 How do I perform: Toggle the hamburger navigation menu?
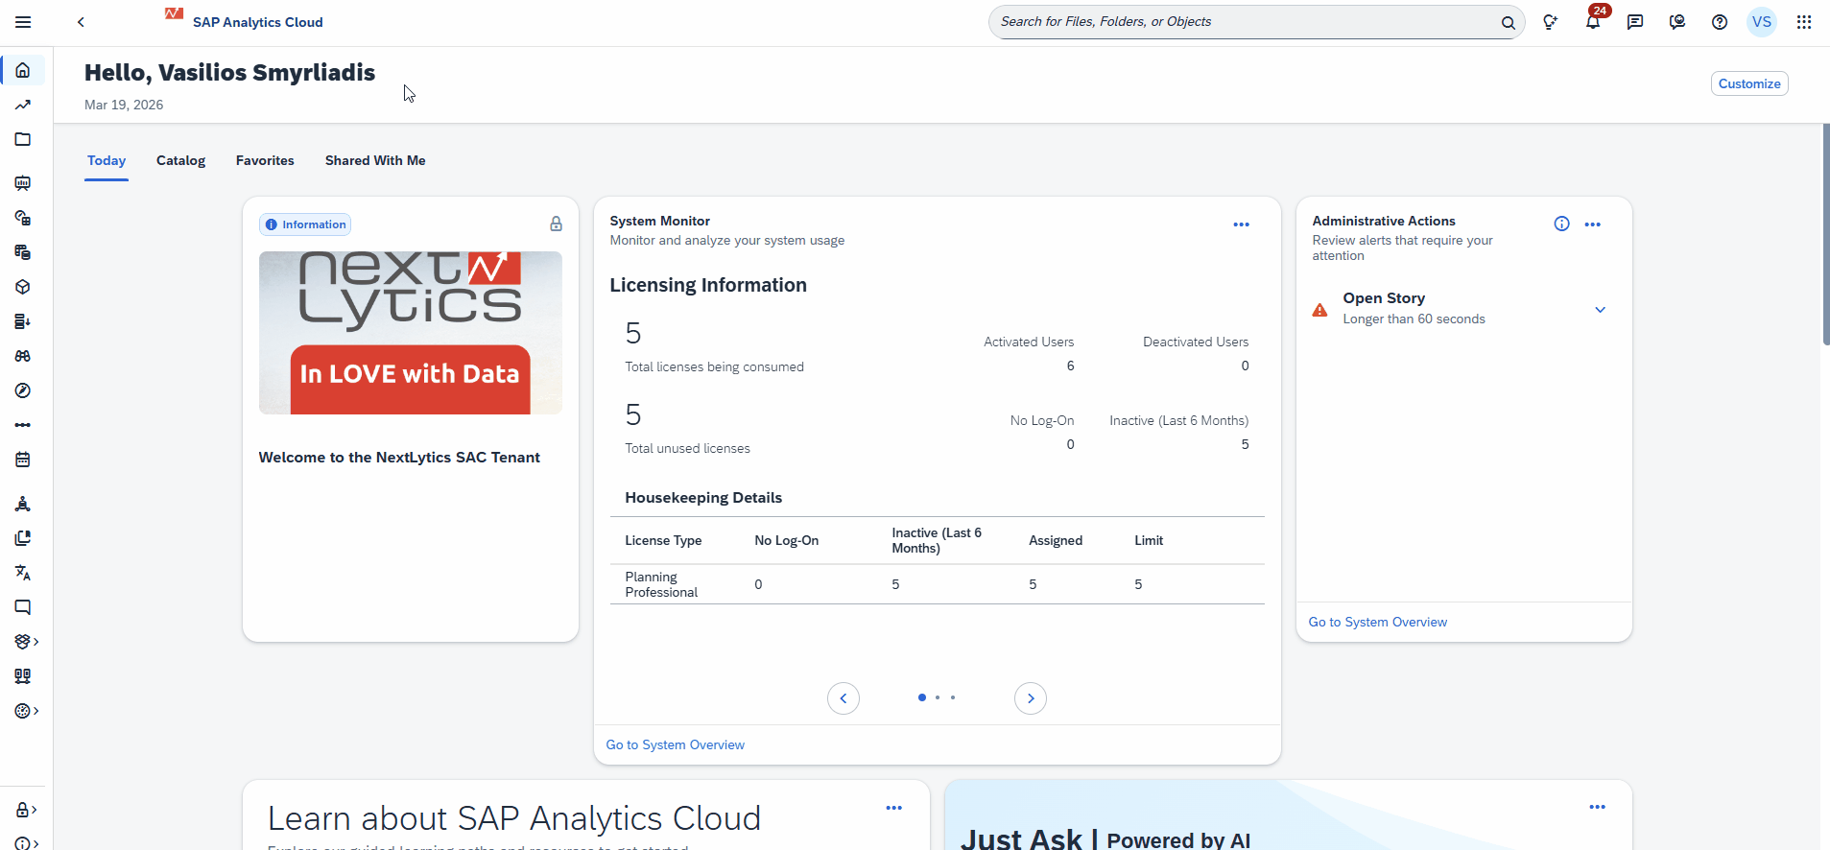[x=23, y=22]
